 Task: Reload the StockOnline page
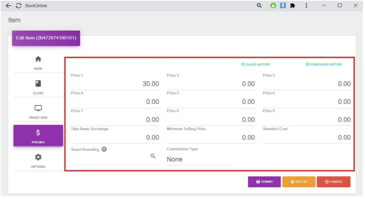tap(18, 6)
